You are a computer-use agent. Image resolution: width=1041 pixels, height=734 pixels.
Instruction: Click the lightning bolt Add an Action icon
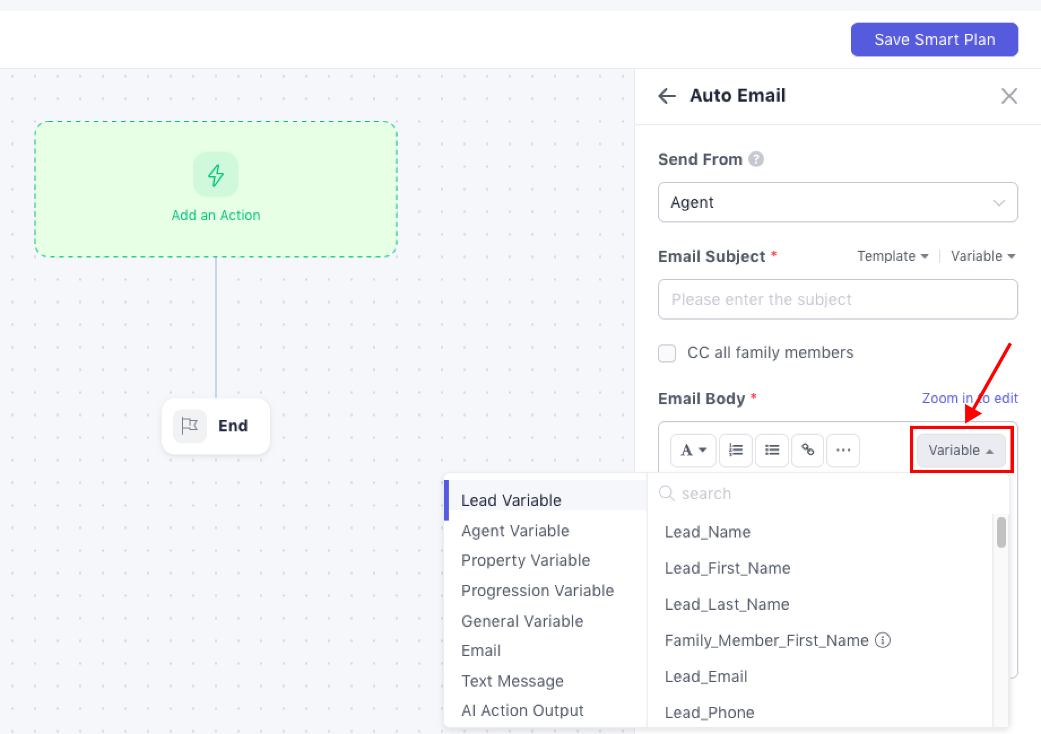pyautogui.click(x=216, y=175)
